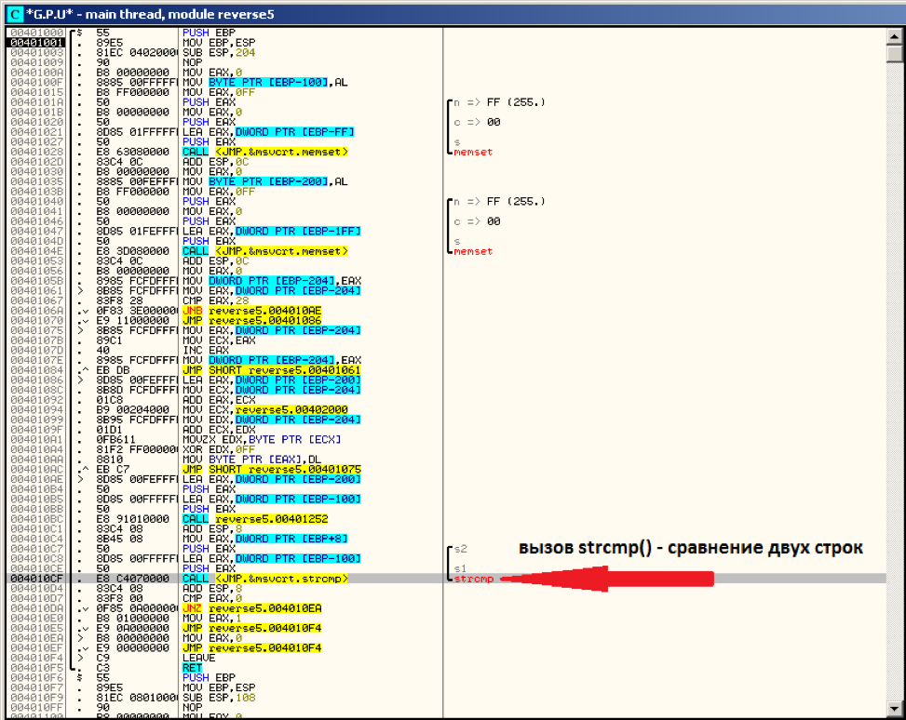Viewport: 906px width, 720px height.
Task: Click hex bytes E8 C4070000 in dump column
Action: 133,579
